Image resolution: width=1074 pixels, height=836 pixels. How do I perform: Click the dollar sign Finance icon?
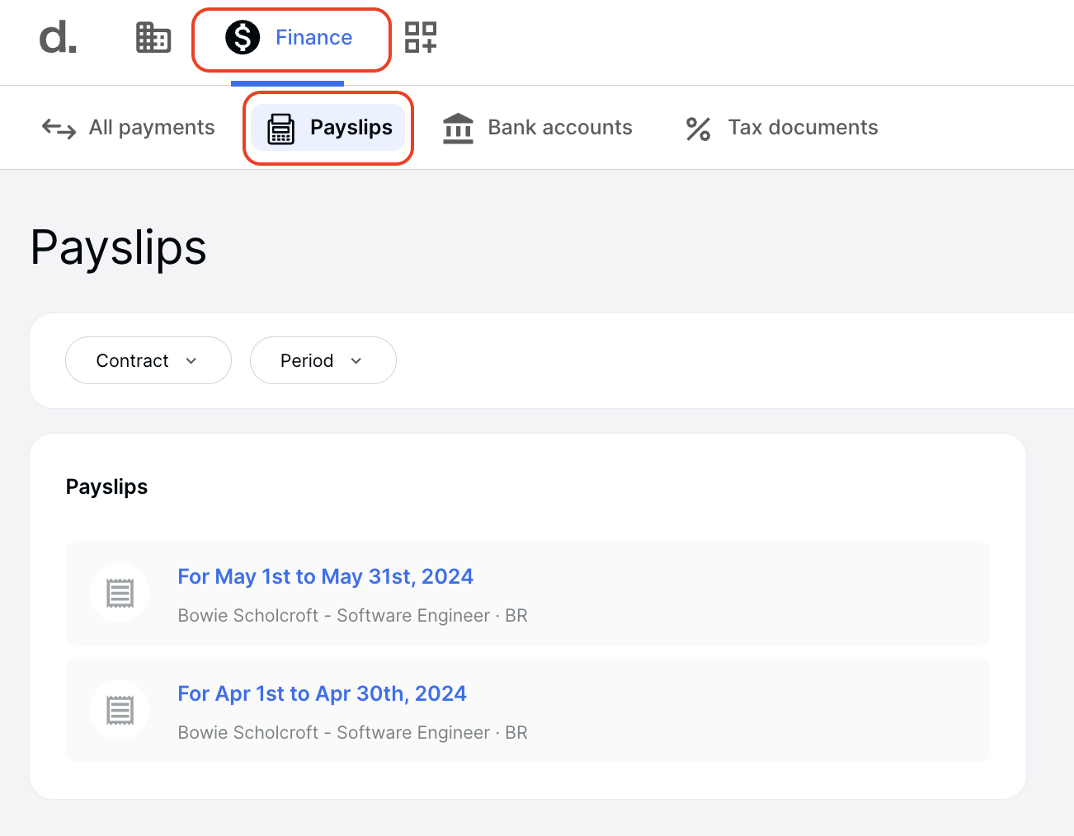click(242, 37)
